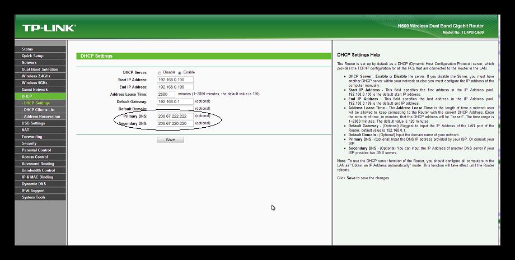Click the 'Click Save to save the changes' text

363,178
